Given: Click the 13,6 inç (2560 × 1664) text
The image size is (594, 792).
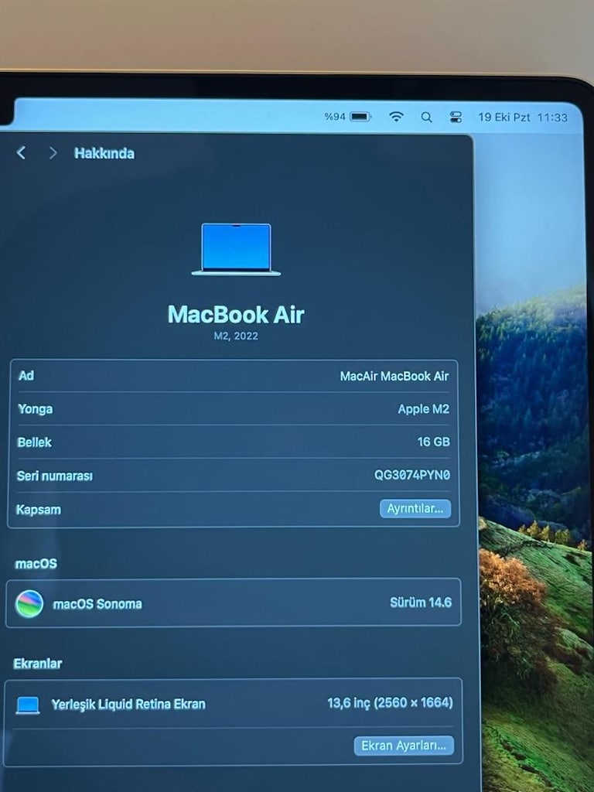Looking at the screenshot, I should (390, 702).
